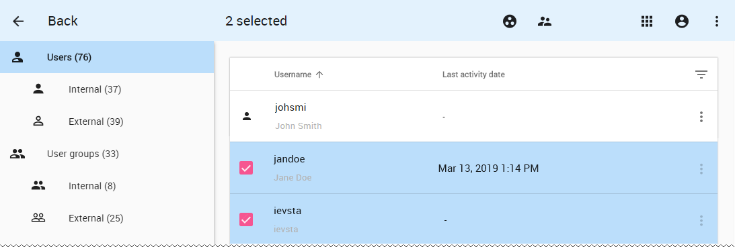The width and height of the screenshot is (735, 247).
Task: Click the add-to-group people icon in header
Action: 544,21
